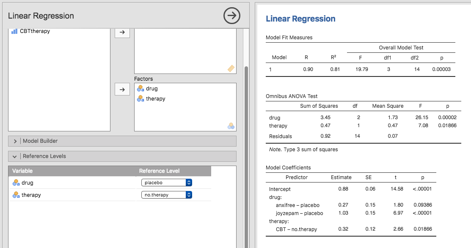Click the Intercept predictor row

(351, 189)
